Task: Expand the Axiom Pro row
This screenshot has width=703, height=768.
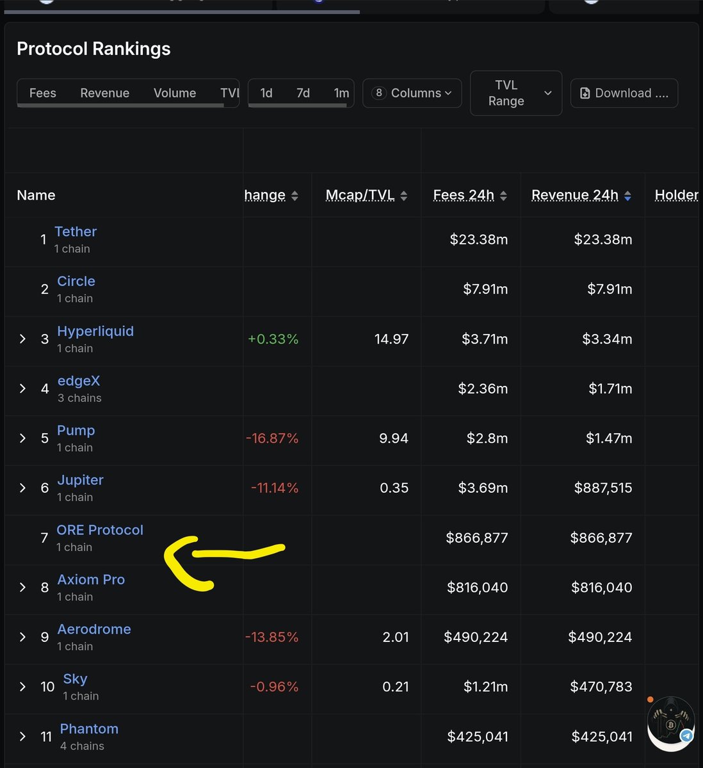Action: coord(22,588)
